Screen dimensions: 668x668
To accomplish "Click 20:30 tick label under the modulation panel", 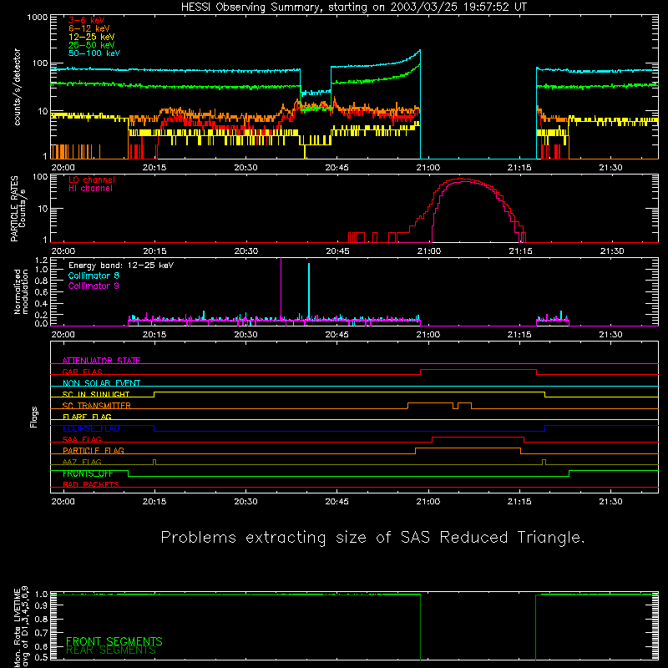I will click(x=245, y=335).
